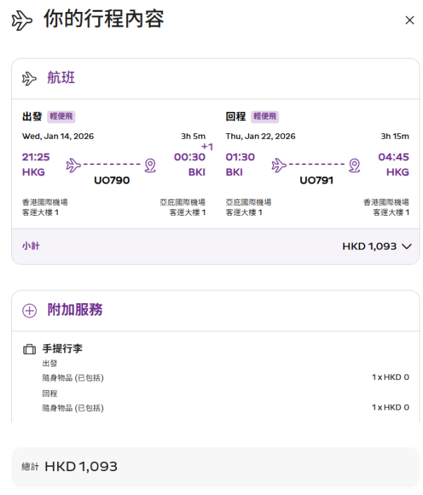The height and width of the screenshot is (495, 423).
Task: Click the outbound flight's departing airplane icon
Action: (x=73, y=165)
